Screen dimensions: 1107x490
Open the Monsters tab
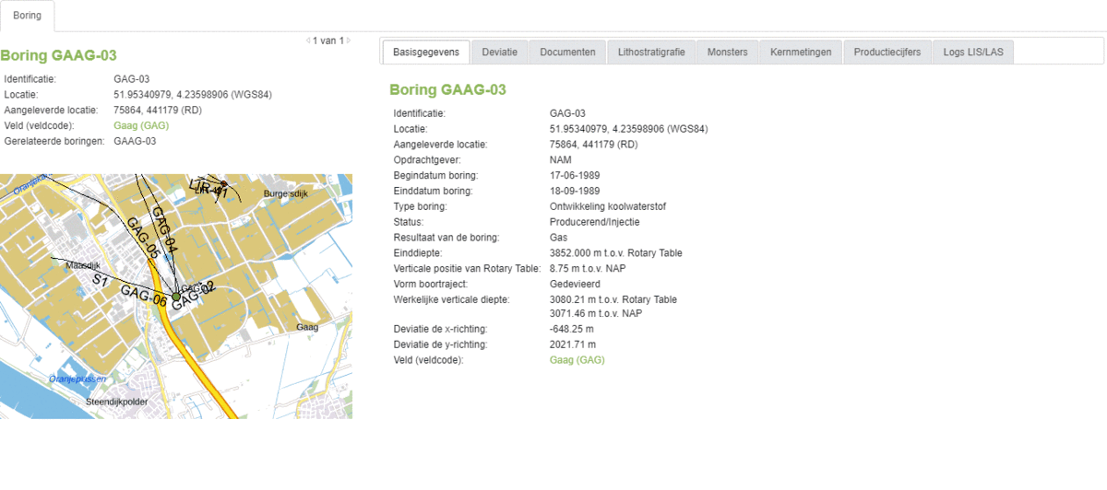click(727, 52)
